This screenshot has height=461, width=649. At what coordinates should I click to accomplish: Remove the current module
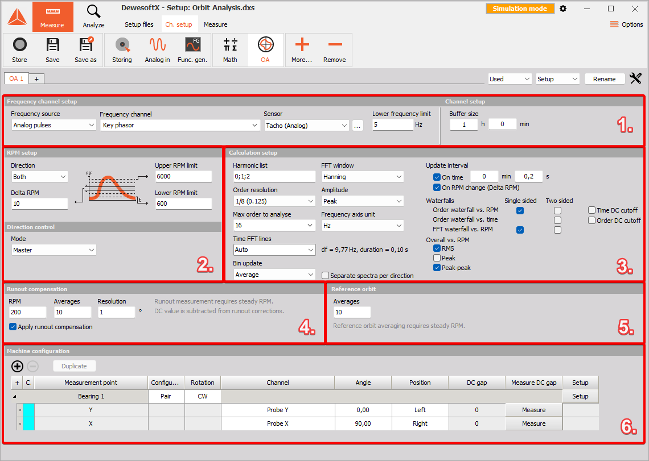click(x=334, y=50)
